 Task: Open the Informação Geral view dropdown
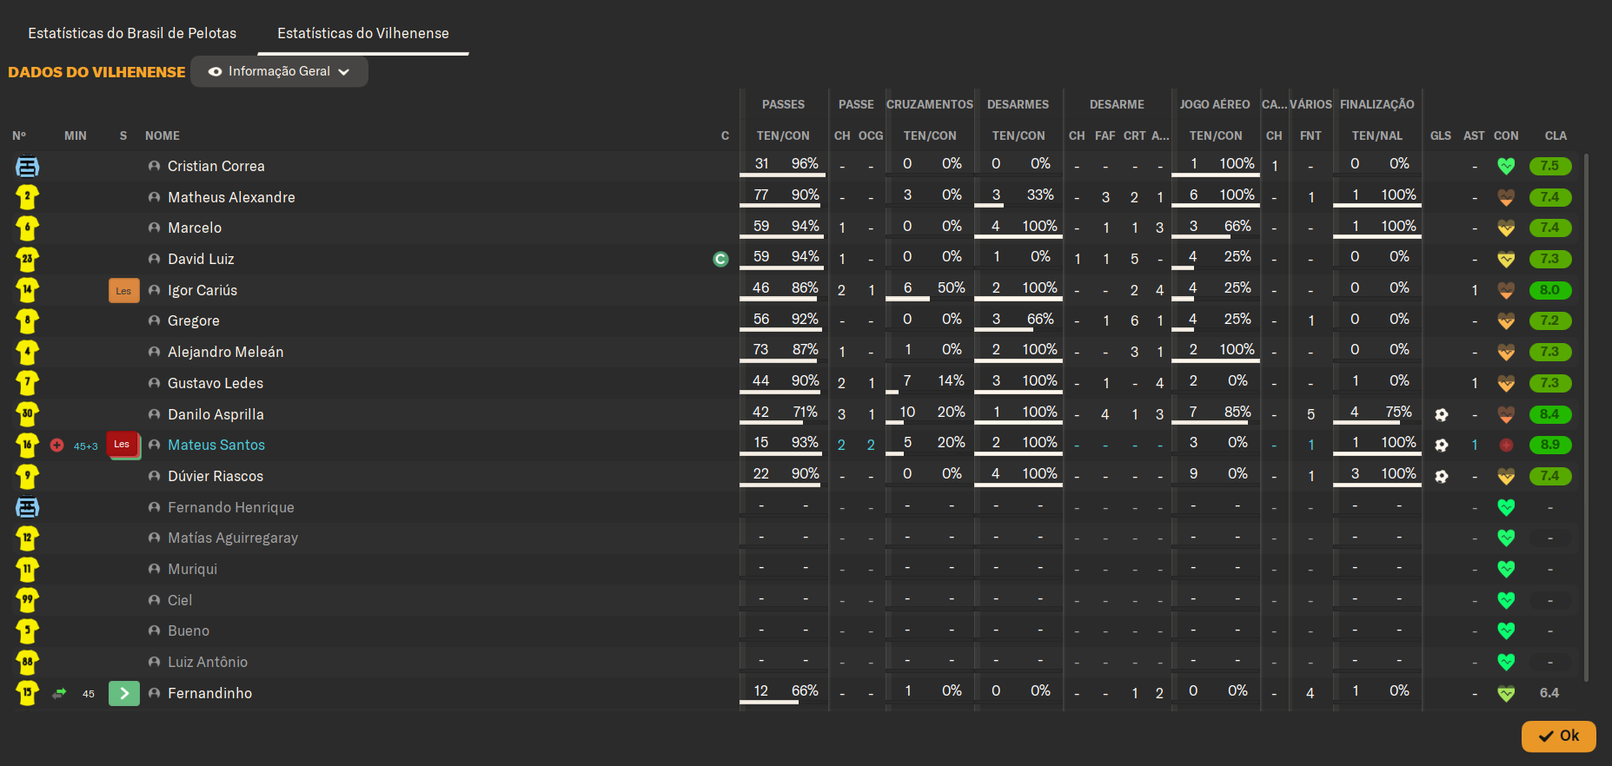pyautogui.click(x=279, y=71)
